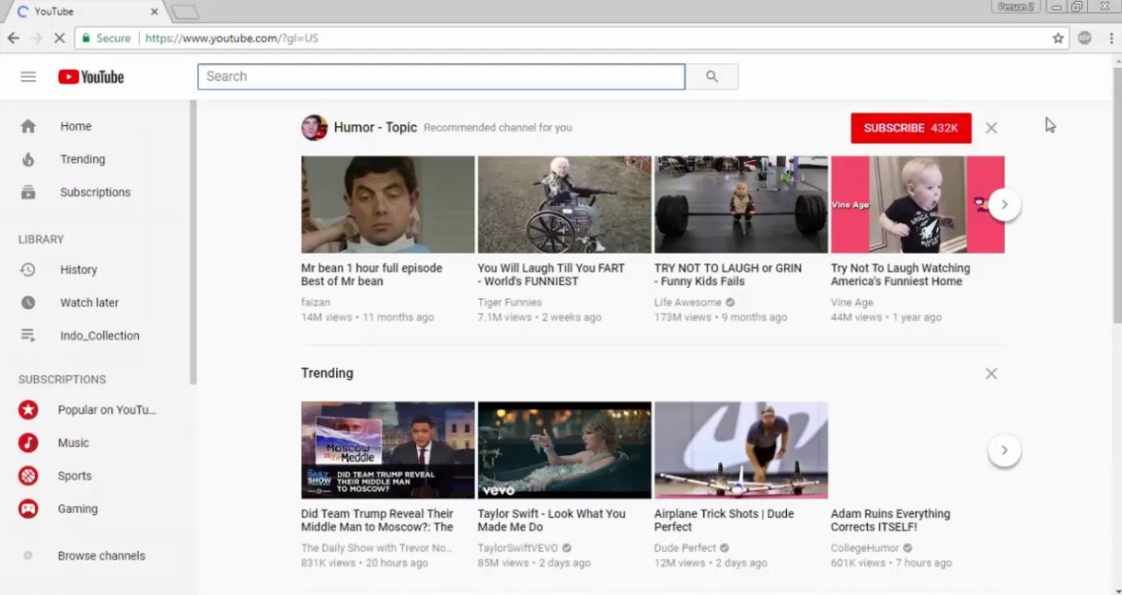The image size is (1122, 595).
Task: Click the Browse channels link
Action: click(101, 555)
